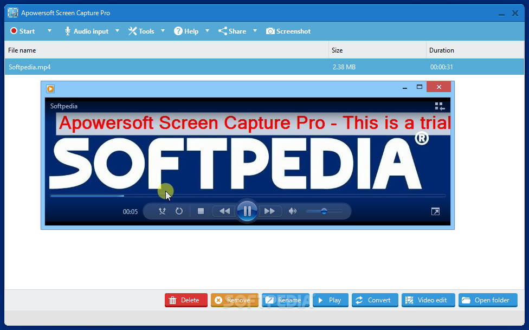Click the Apowersoft app icon in title bar
529x330 pixels.
[x=13, y=13]
